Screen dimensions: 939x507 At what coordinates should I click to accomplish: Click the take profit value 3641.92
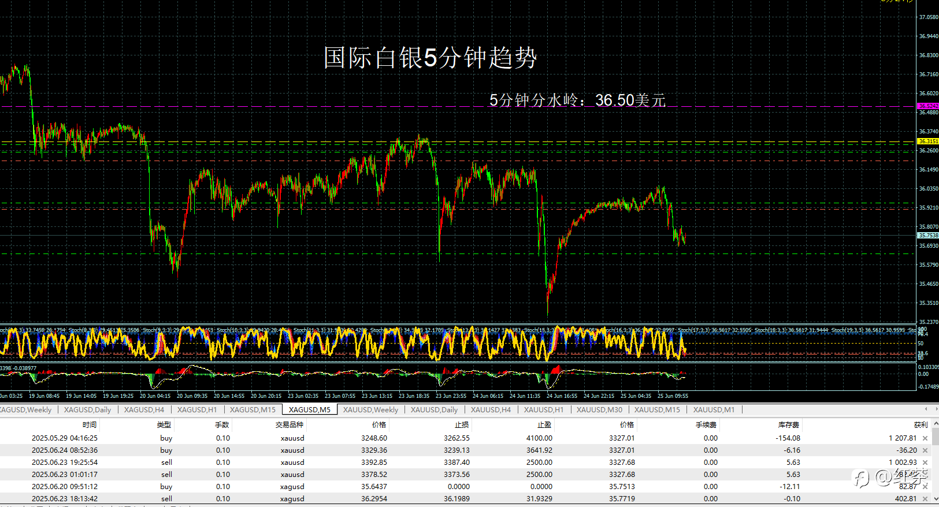point(540,450)
